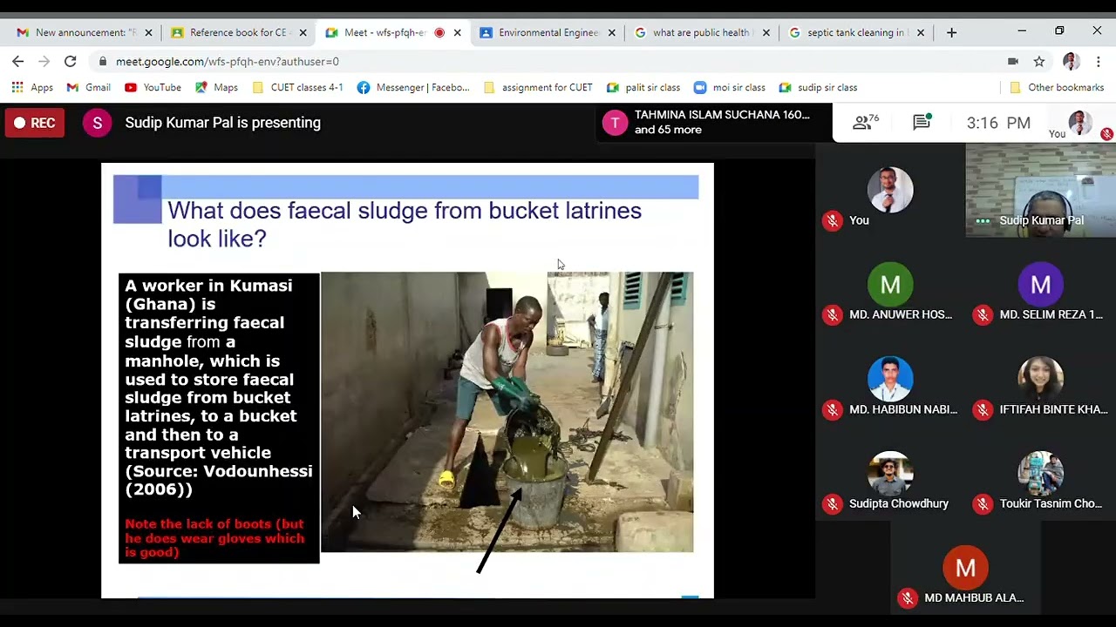This screenshot has width=1116, height=627.
Task: Click the address bar URL field
Action: (x=549, y=61)
